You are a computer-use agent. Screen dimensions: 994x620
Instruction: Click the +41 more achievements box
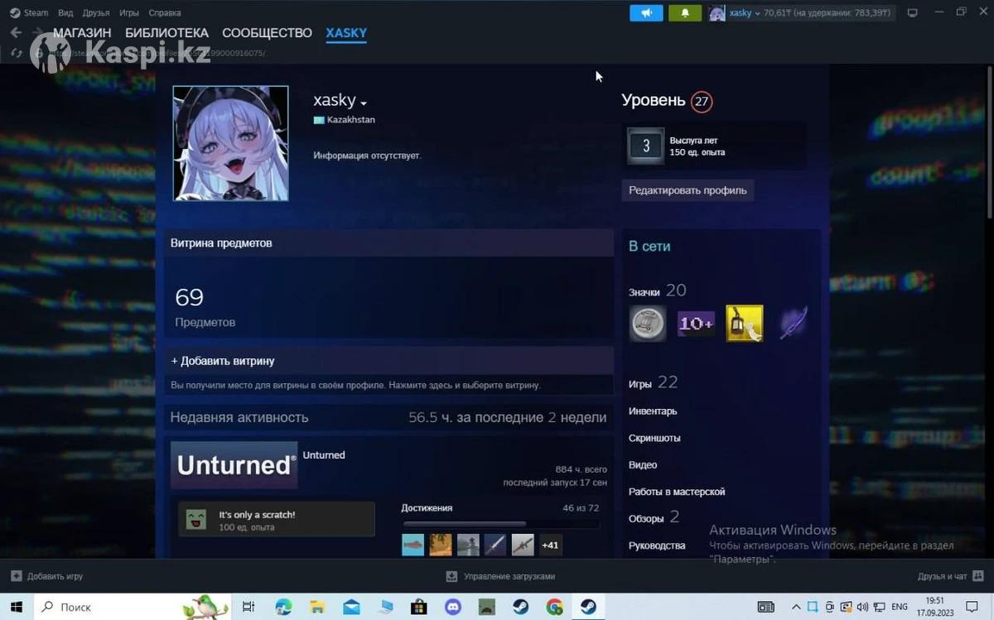tap(550, 545)
